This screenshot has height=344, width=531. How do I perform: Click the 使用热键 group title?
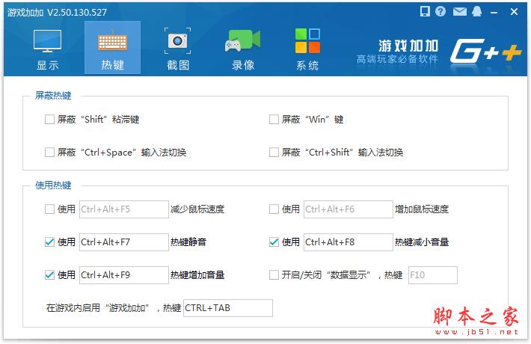[x=53, y=185]
